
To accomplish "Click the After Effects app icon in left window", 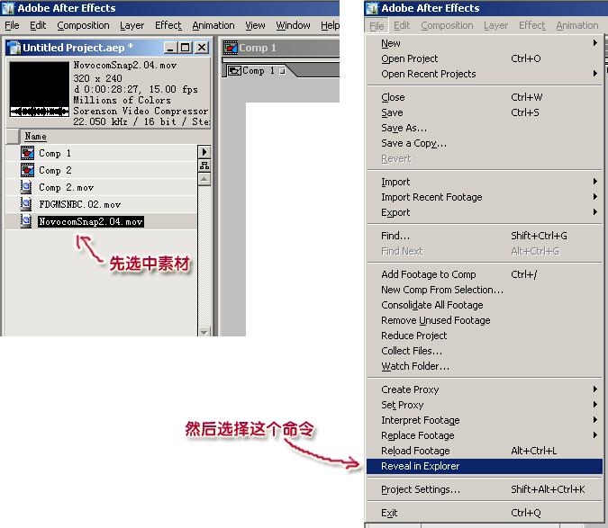I will coord(8,8).
